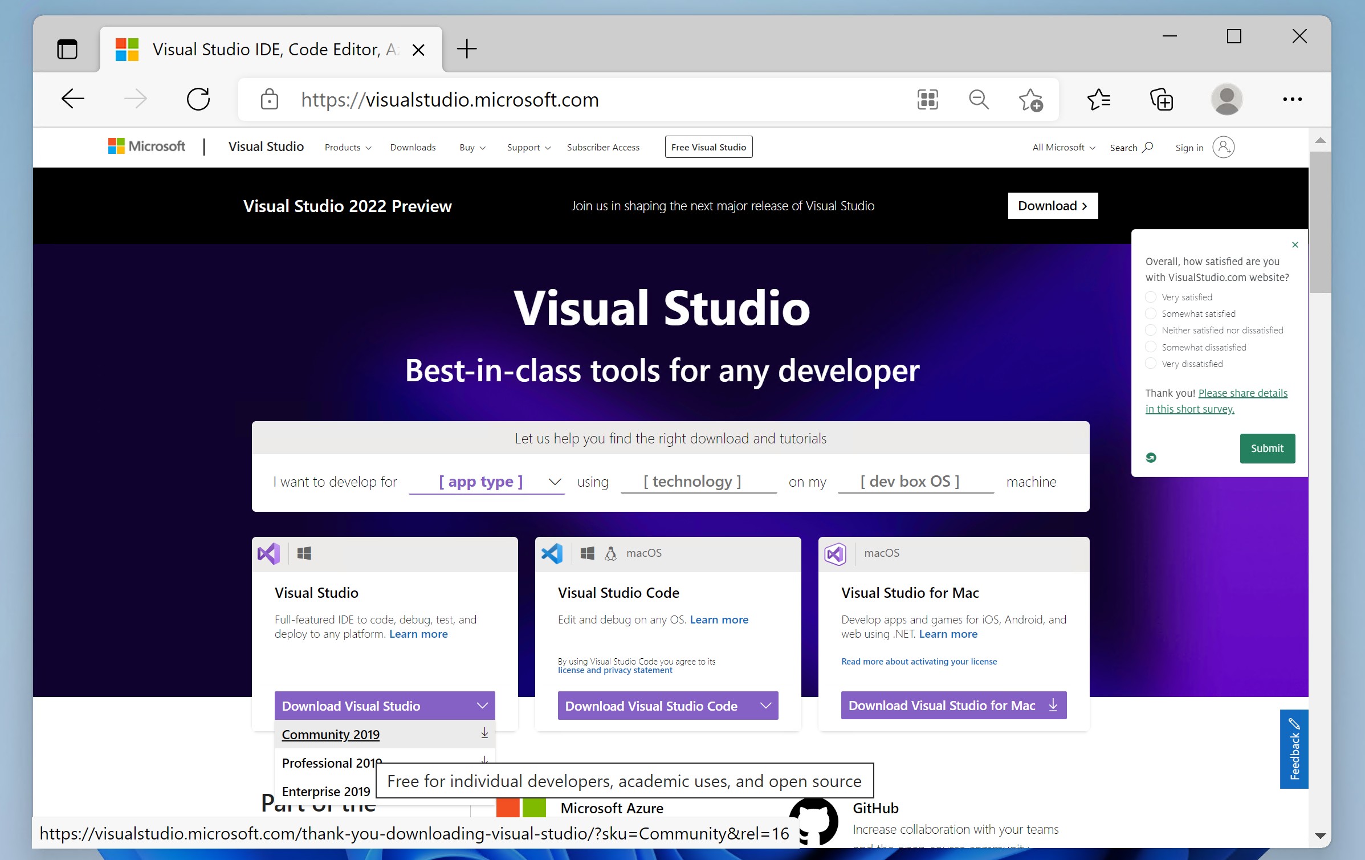This screenshot has width=1365, height=860.
Task: Click the browser refresh icon
Action: coord(198,99)
